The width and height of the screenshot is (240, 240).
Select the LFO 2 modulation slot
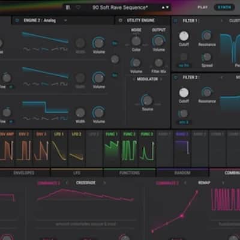[x=76, y=148]
